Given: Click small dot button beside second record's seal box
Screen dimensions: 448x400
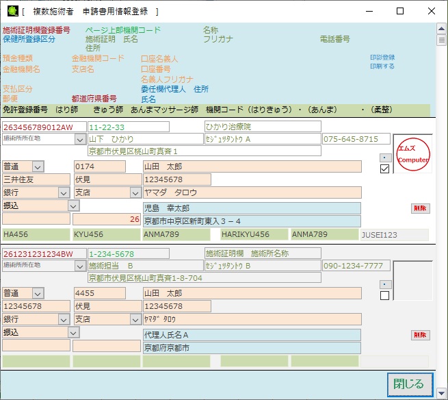Looking at the screenshot, I should 386,284.
